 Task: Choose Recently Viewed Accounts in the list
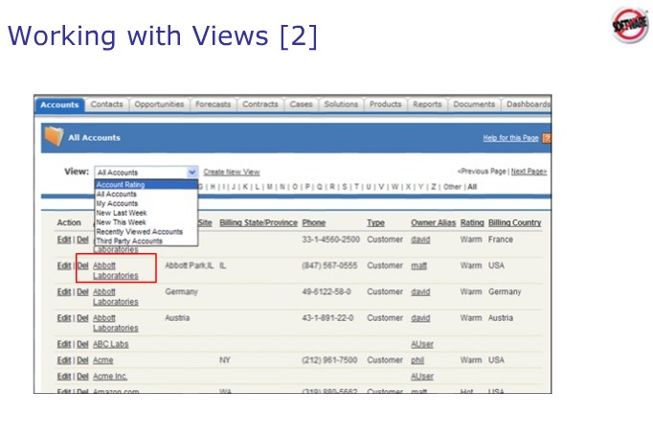139,232
